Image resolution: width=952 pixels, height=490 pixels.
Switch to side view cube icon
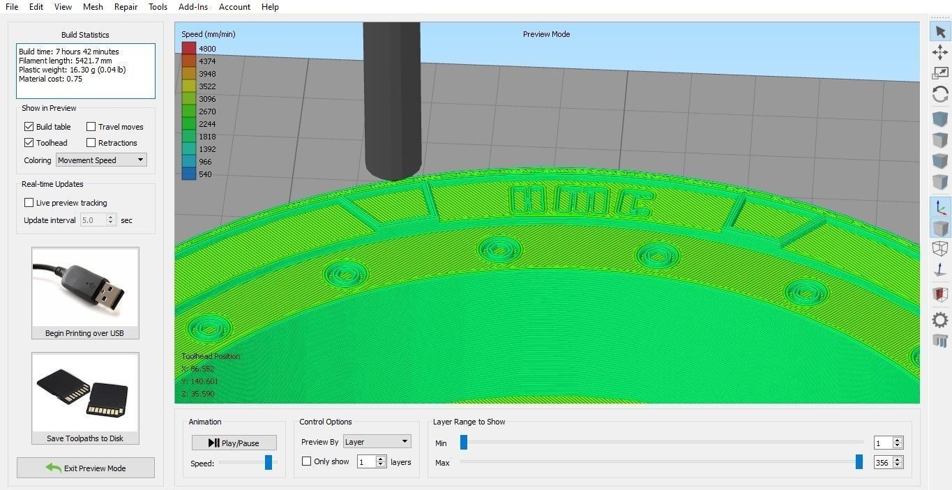click(x=940, y=183)
